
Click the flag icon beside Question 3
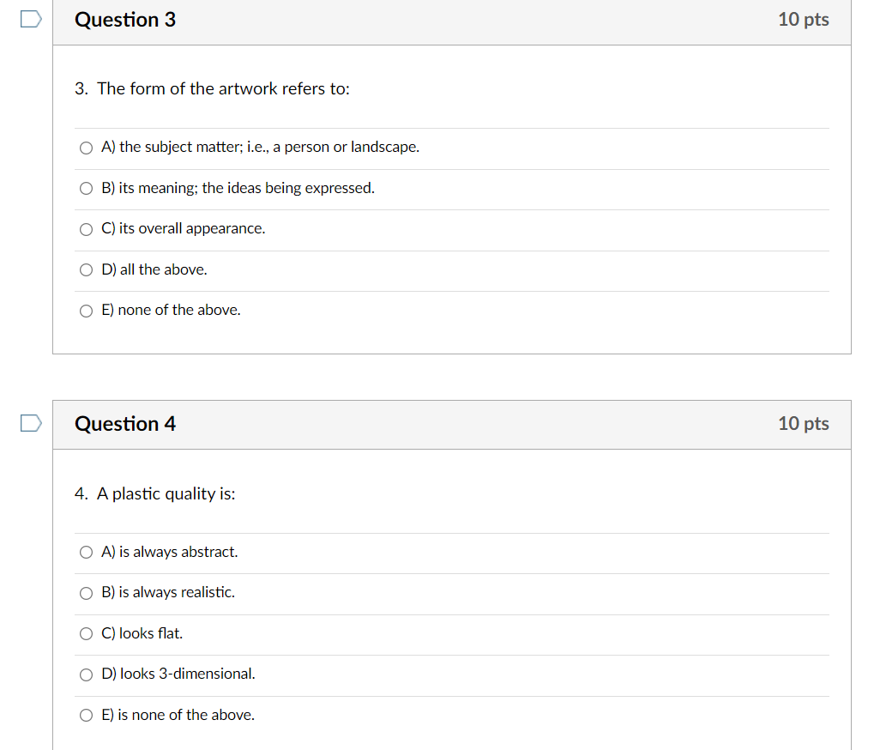click(x=30, y=19)
